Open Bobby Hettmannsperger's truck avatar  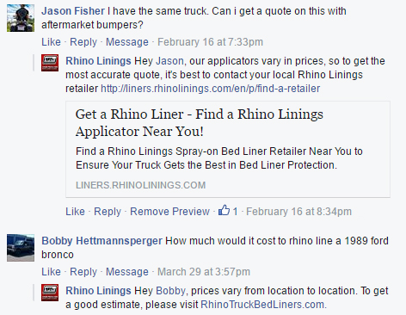tap(21, 248)
